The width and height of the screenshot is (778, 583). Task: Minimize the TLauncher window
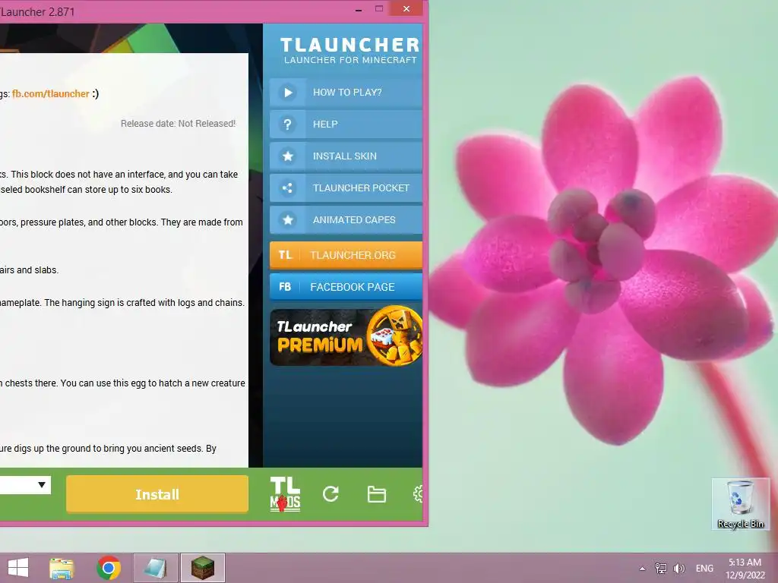[x=359, y=9]
